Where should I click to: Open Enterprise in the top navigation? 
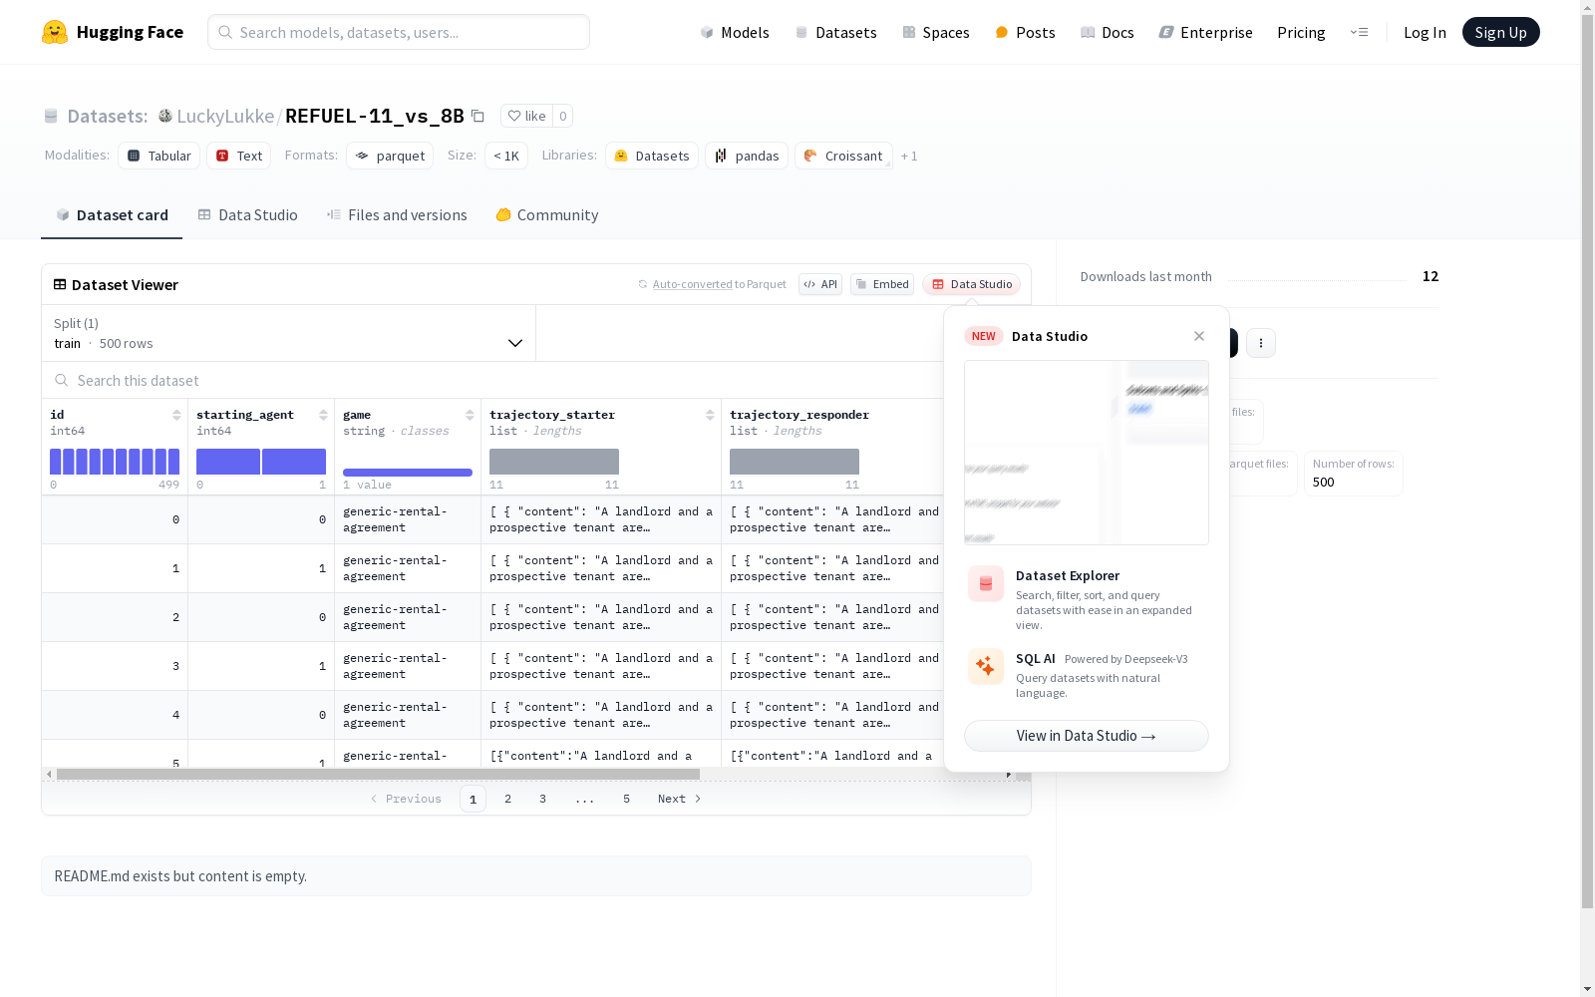tap(1206, 32)
